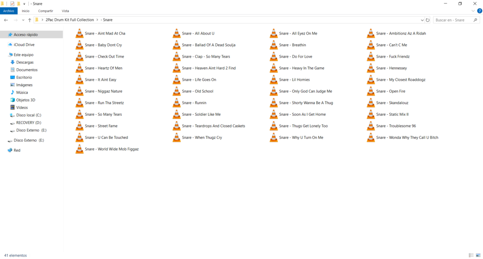Click VLC icon of Snare - Check Out Time
This screenshot has height=259, width=483.
(x=79, y=56)
